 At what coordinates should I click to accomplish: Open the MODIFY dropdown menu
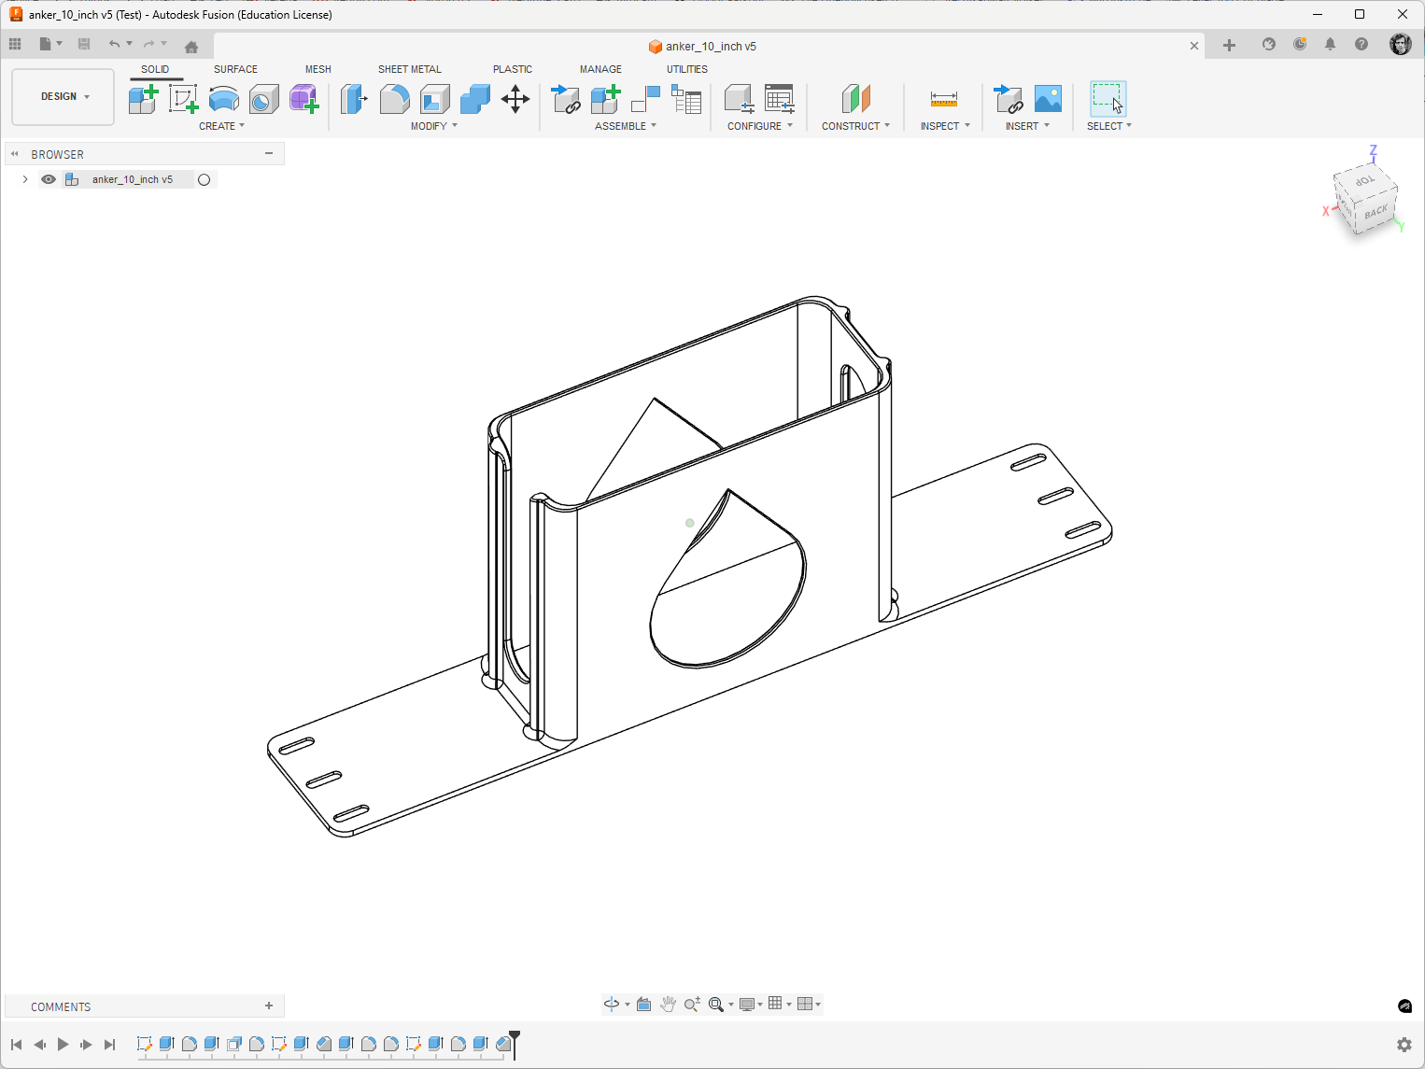[434, 126]
